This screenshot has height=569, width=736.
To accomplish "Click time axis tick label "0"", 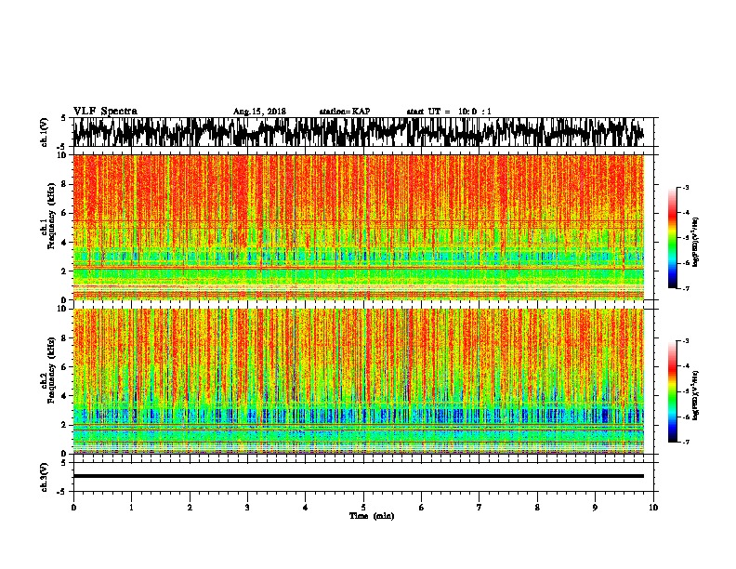I will pyautogui.click(x=73, y=508).
